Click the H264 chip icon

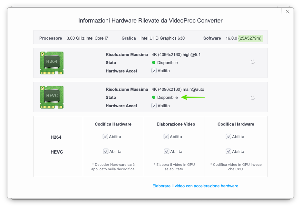(52, 63)
